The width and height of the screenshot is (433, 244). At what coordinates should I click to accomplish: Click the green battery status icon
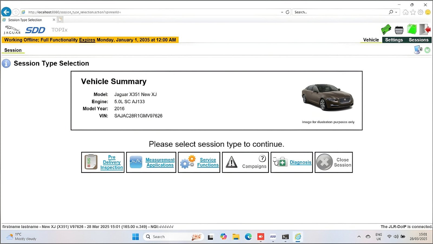pyautogui.click(x=412, y=29)
